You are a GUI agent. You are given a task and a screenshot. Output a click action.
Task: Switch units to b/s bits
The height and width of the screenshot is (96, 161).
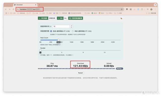[65, 18]
